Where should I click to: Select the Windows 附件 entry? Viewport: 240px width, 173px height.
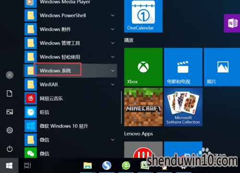point(71,29)
